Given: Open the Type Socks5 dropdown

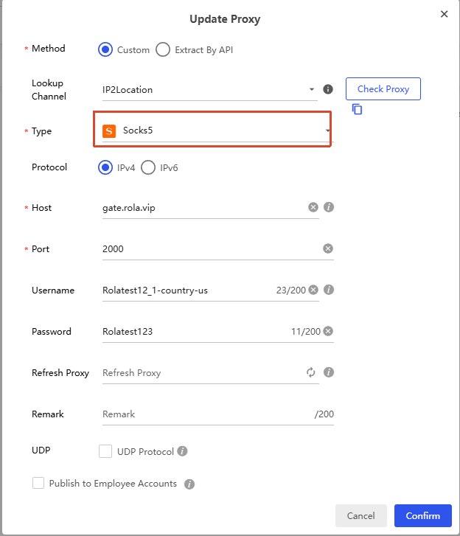Looking at the screenshot, I should tap(218, 130).
